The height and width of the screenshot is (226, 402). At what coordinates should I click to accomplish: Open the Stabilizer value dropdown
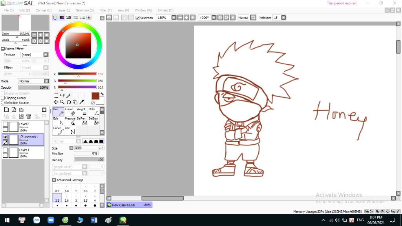283,17
